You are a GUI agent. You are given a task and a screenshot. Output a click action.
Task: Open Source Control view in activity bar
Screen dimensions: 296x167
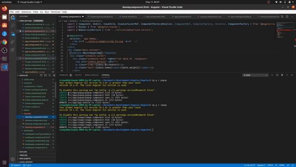pos(12,34)
